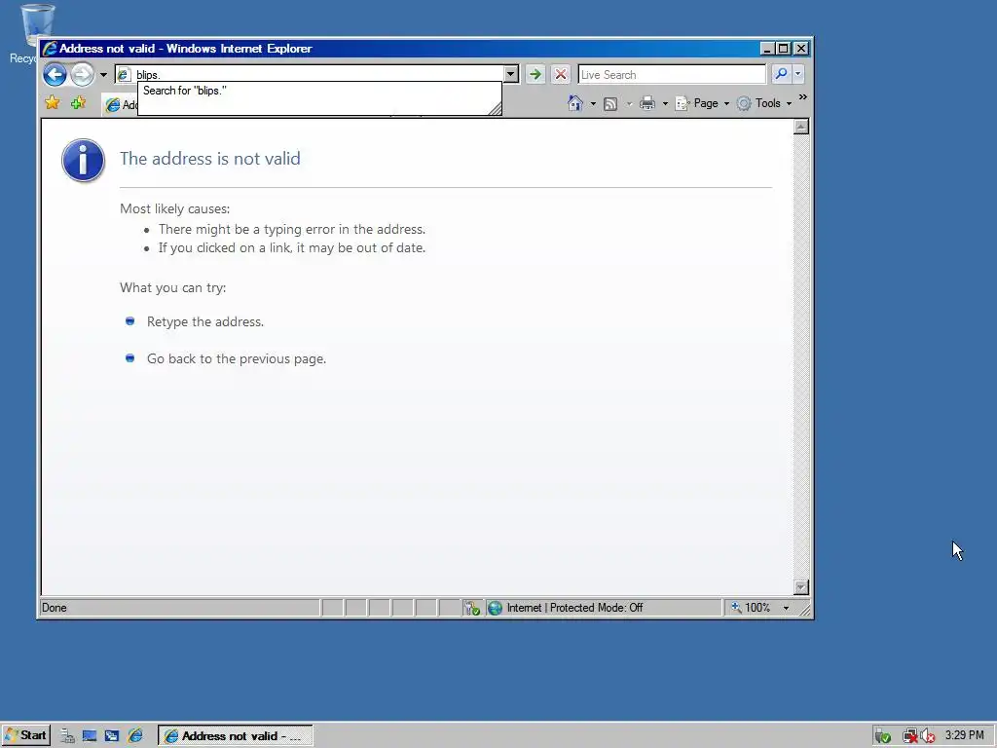
Task: Open the search provider options dropdown
Action: point(798,74)
